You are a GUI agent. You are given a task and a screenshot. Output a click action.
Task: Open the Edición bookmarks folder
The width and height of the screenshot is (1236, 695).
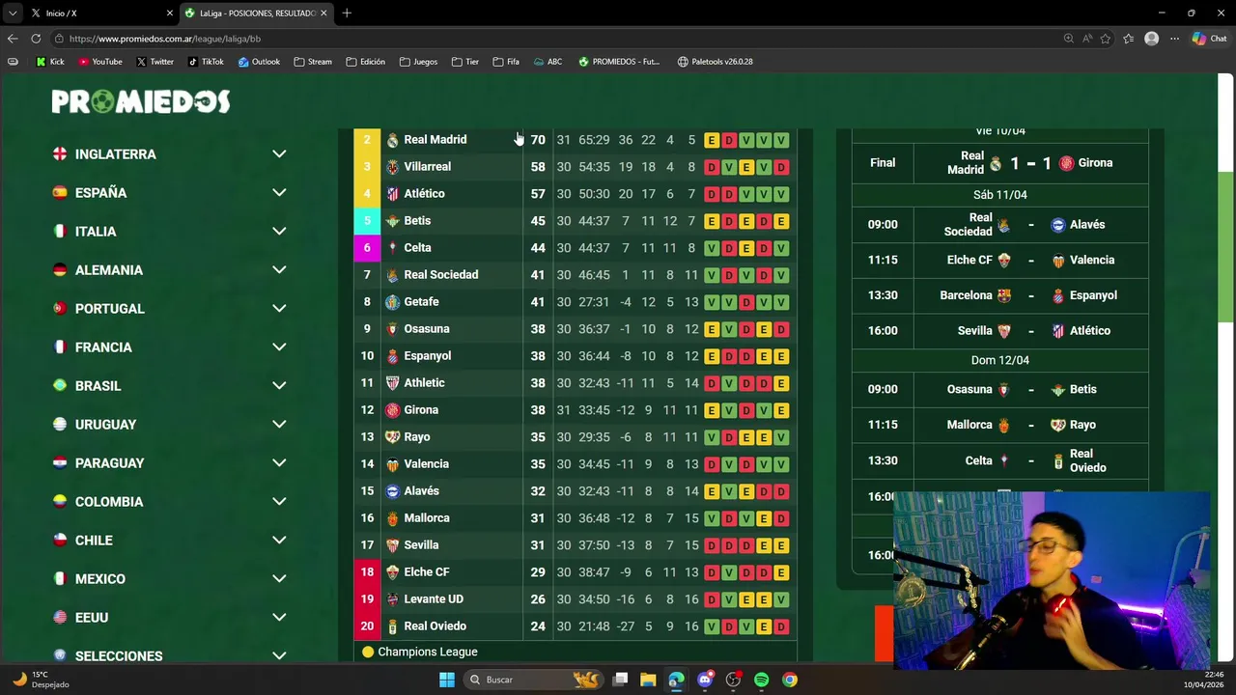366,62
